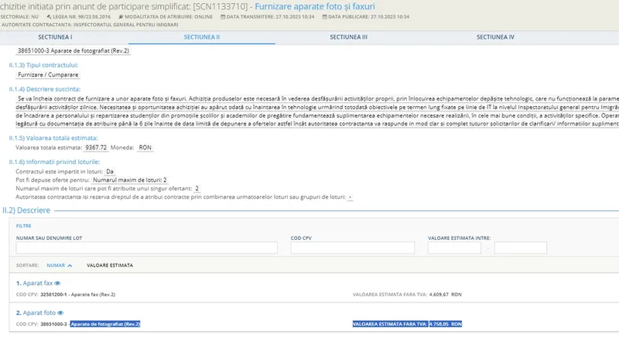Go to the SECTIUNEA IV tab
The image size is (619, 338).
495,37
